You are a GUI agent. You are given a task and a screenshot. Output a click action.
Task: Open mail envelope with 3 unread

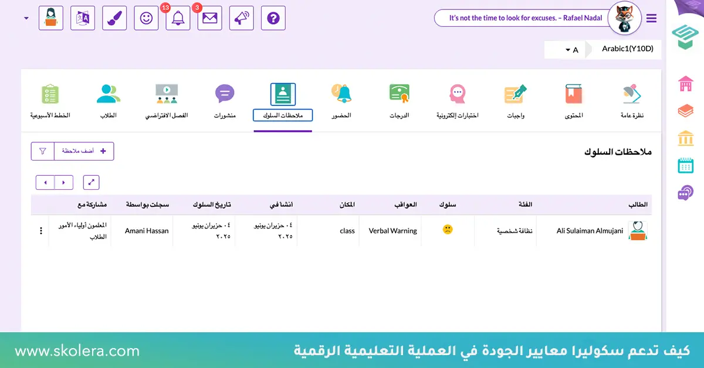tap(209, 18)
